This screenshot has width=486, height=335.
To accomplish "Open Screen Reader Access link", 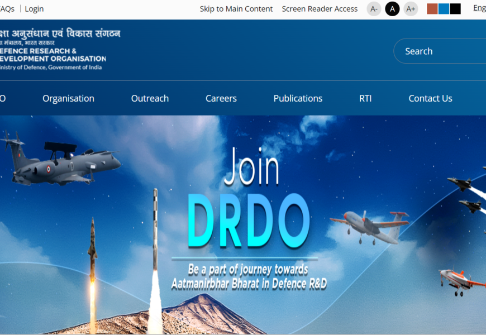I will tap(320, 9).
